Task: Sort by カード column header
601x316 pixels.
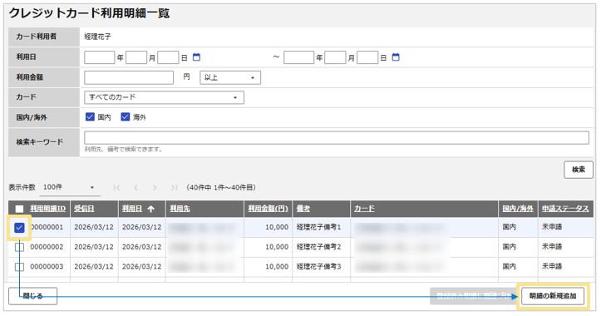Action: pos(364,209)
